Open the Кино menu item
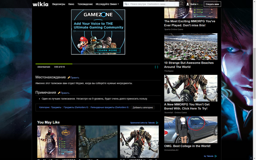Screen dimensions: 256x160 click(71, 4)
